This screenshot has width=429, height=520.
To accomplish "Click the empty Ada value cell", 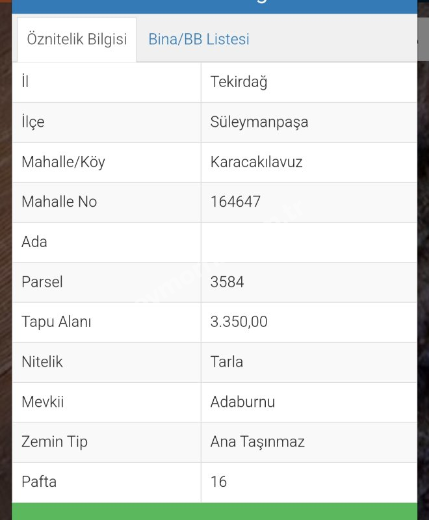I will (309, 242).
